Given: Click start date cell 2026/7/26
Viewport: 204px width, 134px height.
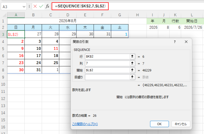Looking at the screenshot, I should coord(192,27).
